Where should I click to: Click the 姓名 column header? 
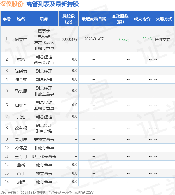pos(21,19)
